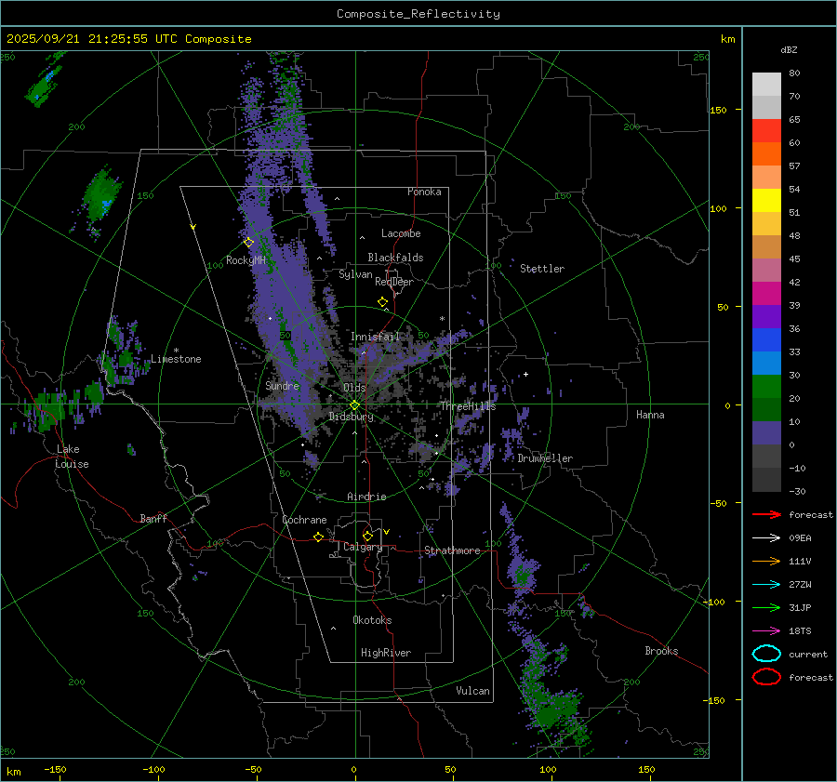The width and height of the screenshot is (837, 782).
Task: Select the white 09EA arrow in legend
Action: (x=766, y=537)
